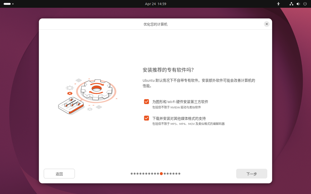Click the 下载并安装对其他媒体格式的支持 label
Image resolution: width=311 pixels, height=194 pixels.
pyautogui.click(x=179, y=118)
